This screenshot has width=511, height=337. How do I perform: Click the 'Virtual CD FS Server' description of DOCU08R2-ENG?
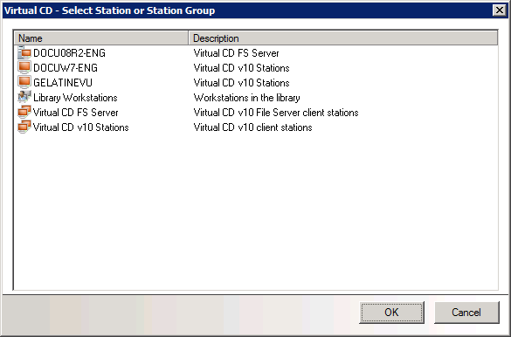point(236,53)
